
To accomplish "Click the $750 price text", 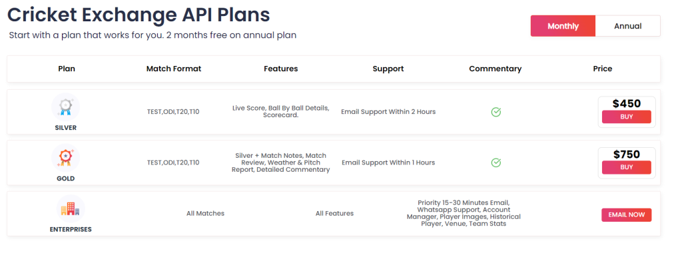I will click(626, 154).
